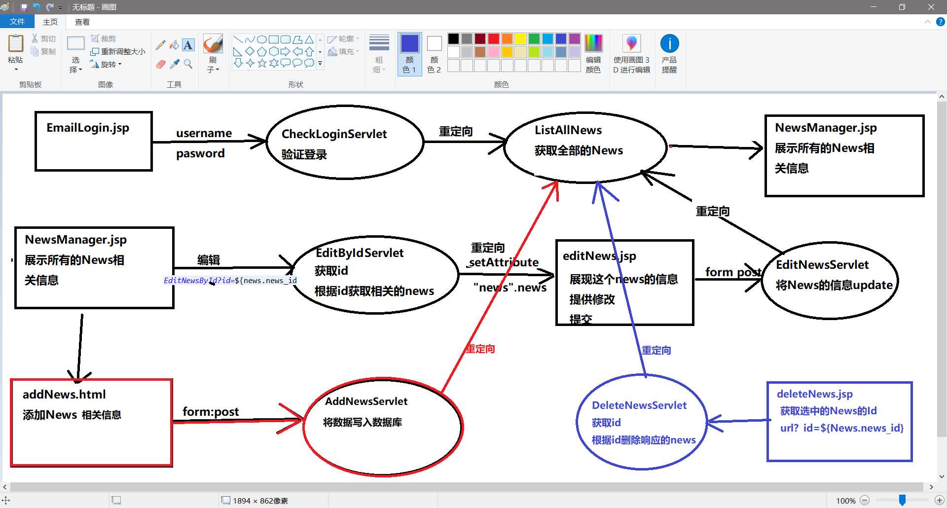Select the Color picker eyedropper tool

(x=174, y=64)
